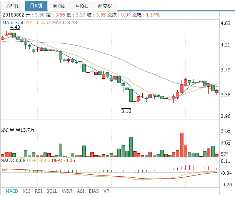Click the DIFF: -0.02 readout
The height and width of the screenshot is (197, 235).
tap(38, 161)
